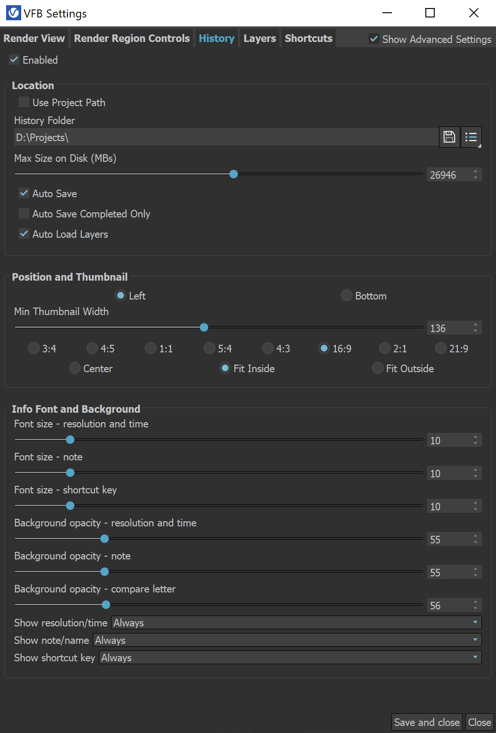The height and width of the screenshot is (733, 496).
Task: Minimize the VFB Settings window
Action: 387,13
